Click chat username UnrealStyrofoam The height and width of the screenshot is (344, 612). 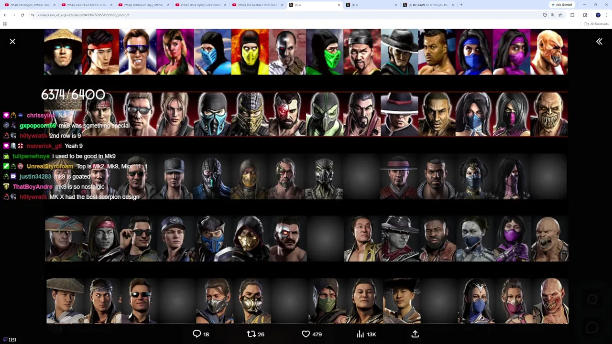pos(50,166)
